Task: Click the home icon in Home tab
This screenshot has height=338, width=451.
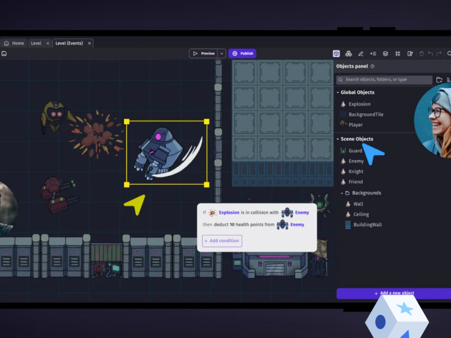Action: (x=6, y=43)
